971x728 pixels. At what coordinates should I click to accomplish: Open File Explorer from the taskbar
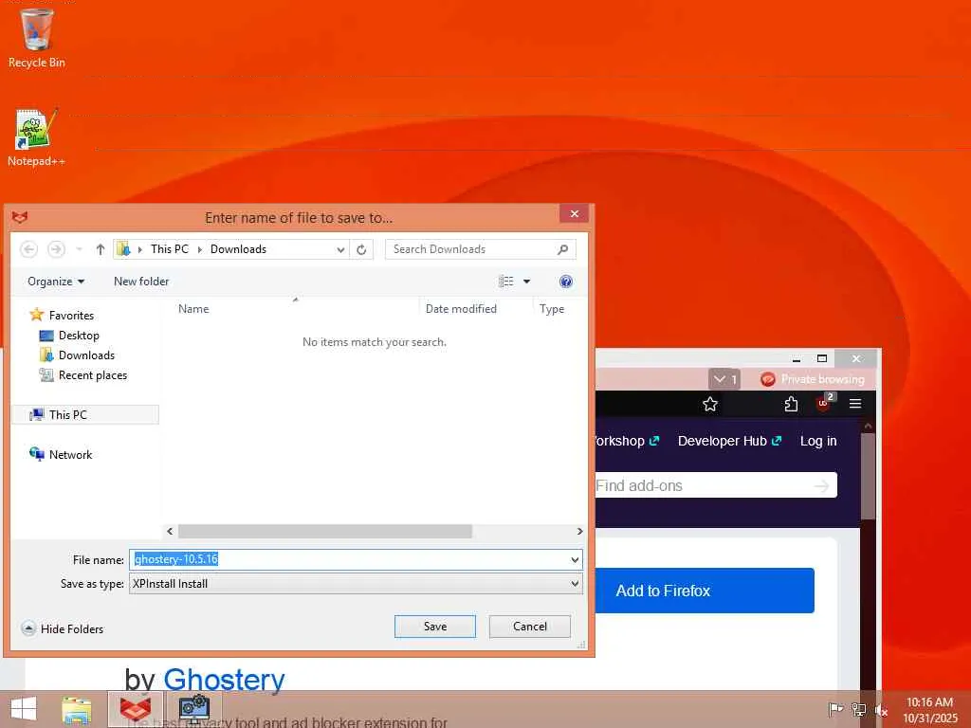[x=76, y=710]
